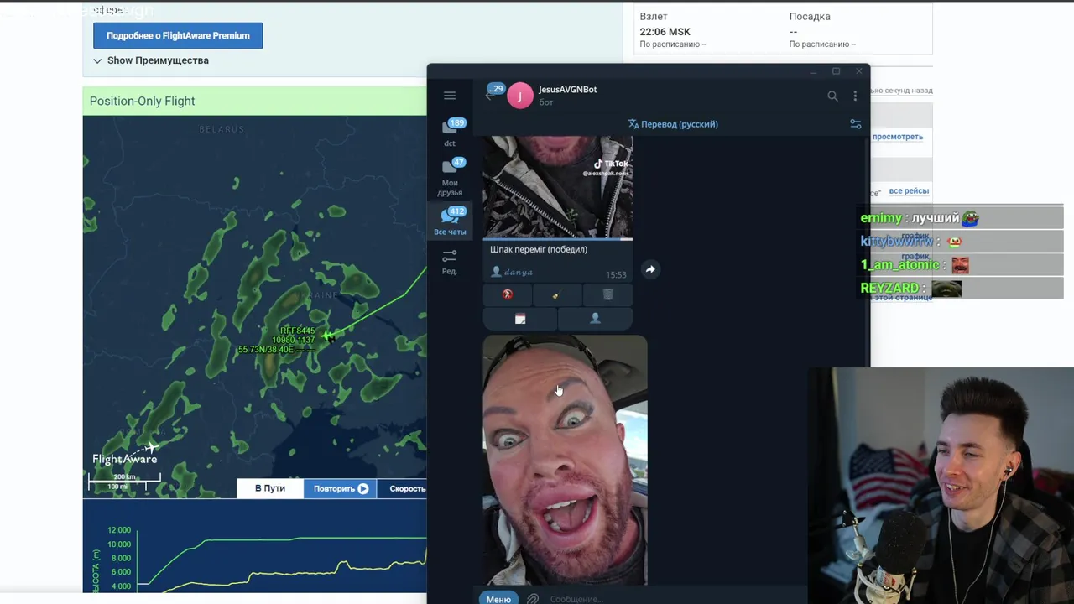Click the RFF8445 flight label on map
Viewport: 1074px width, 604px height.
coord(298,331)
